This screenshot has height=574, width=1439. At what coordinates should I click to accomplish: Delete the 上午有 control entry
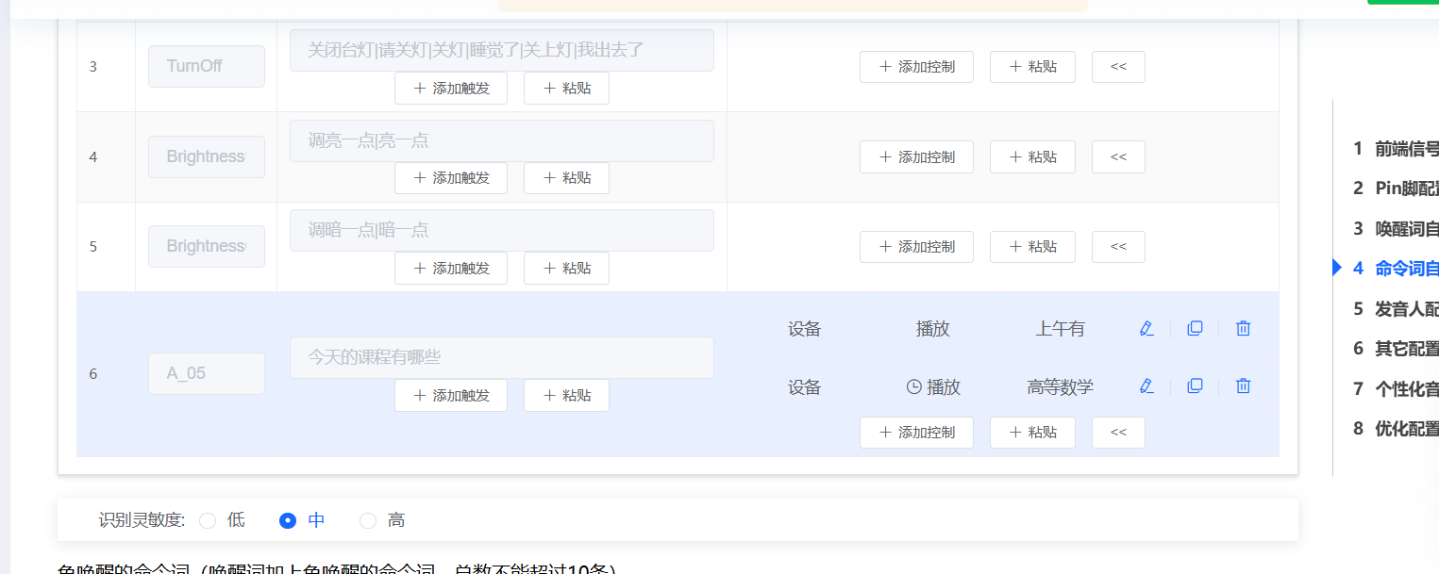point(1243,328)
